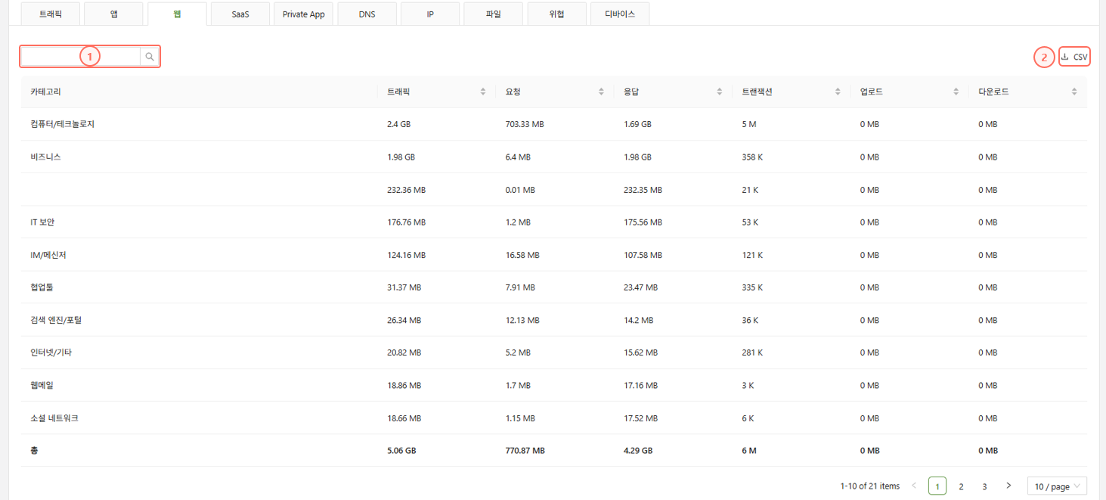Screen dimensions: 1106x500
Task: Sort by 다운로드 column sort arrows
Action: pos(1074,92)
